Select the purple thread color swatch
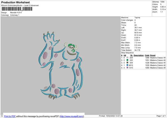 [127, 67]
